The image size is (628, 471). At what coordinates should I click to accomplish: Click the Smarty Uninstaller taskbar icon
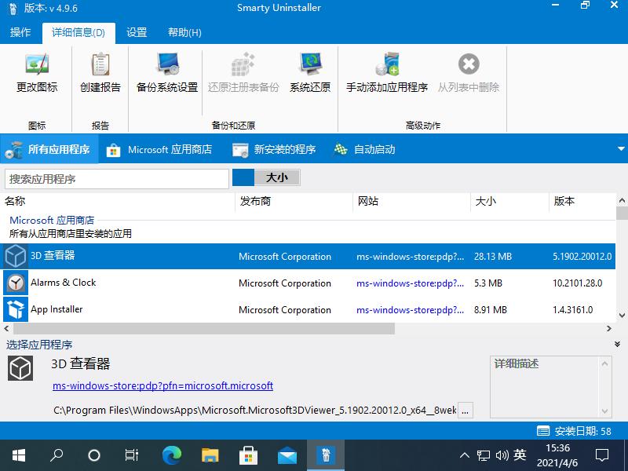click(x=326, y=455)
